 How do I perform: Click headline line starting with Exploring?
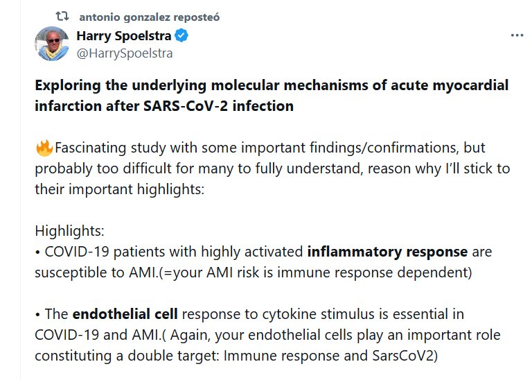click(x=271, y=85)
